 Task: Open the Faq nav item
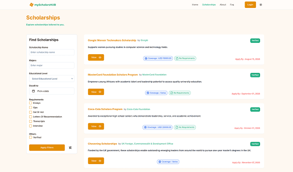tap(232, 5)
